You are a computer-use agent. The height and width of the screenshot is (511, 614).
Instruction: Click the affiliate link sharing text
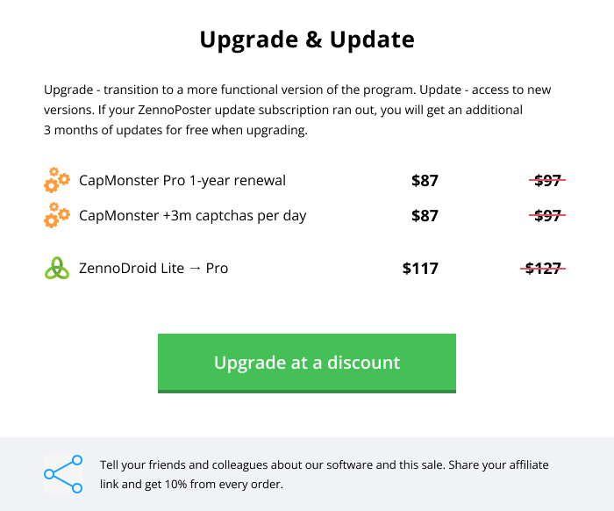click(x=325, y=474)
